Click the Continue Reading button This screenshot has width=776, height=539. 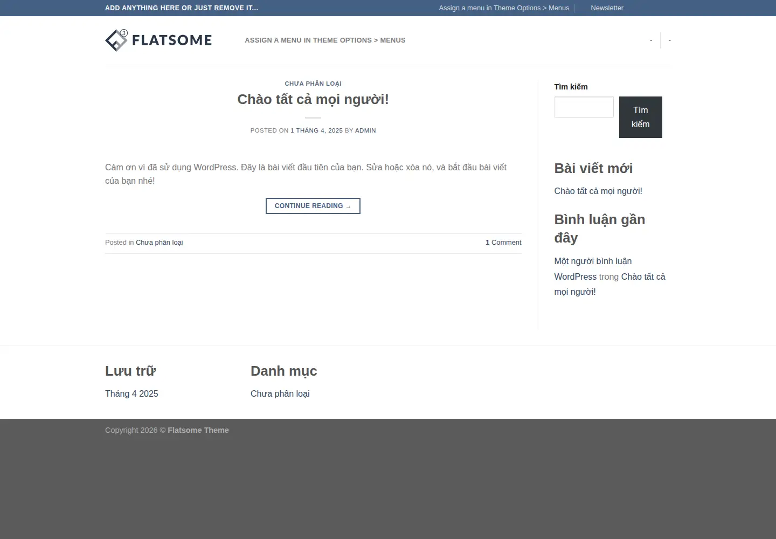pyautogui.click(x=313, y=206)
